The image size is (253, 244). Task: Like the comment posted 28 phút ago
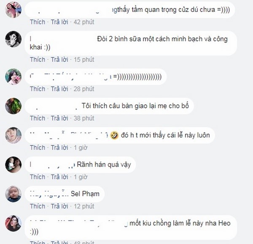click(38, 89)
